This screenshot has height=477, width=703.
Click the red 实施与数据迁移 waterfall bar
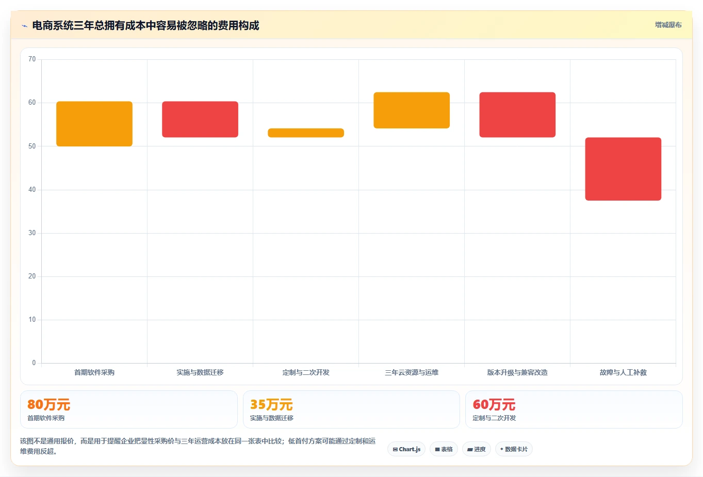pyautogui.click(x=200, y=119)
